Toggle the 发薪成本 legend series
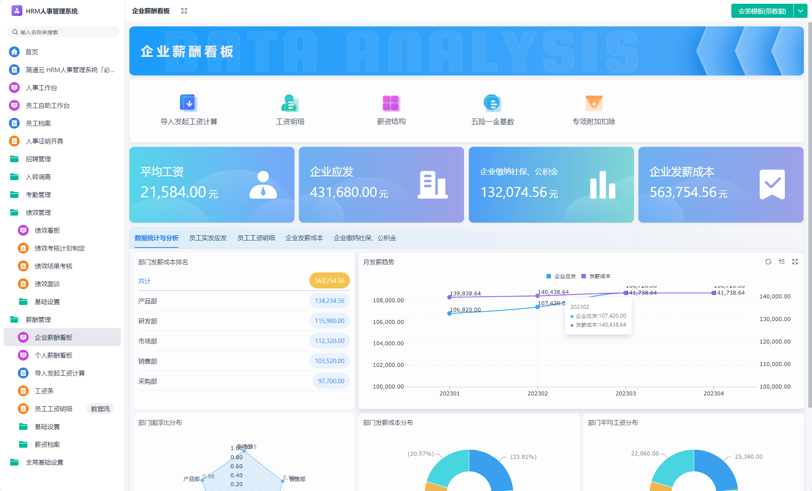Viewport: 812px width, 491px height. (596, 276)
